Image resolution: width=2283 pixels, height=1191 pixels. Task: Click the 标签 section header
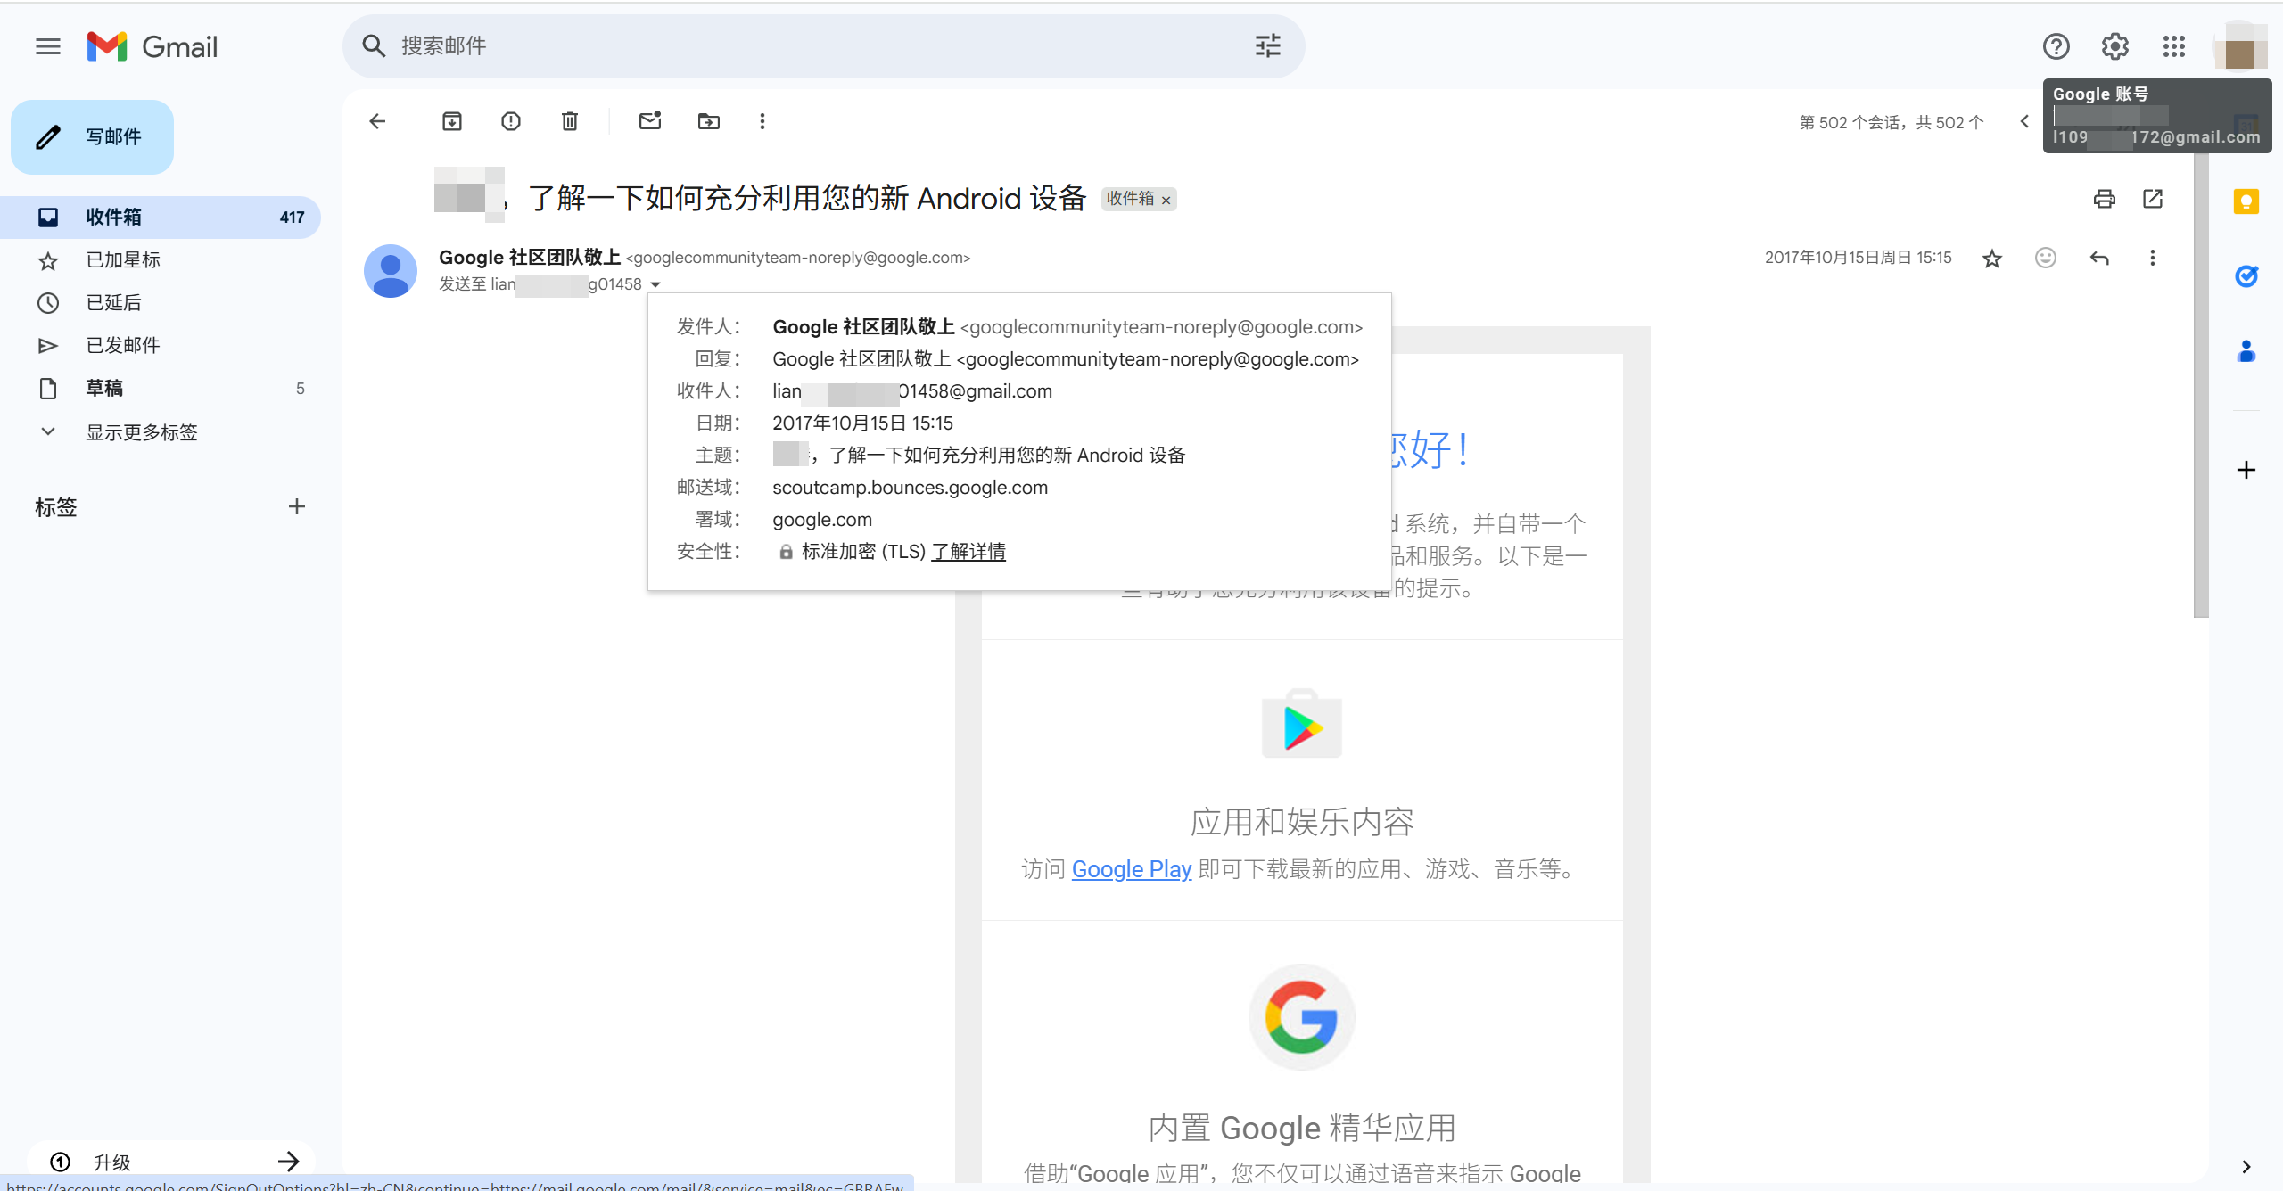pyautogui.click(x=56, y=507)
